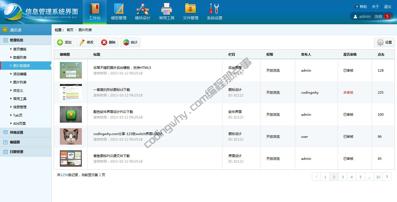Select 数据列表 in the sidebar
The height and width of the screenshot is (202, 397).
click(20, 58)
